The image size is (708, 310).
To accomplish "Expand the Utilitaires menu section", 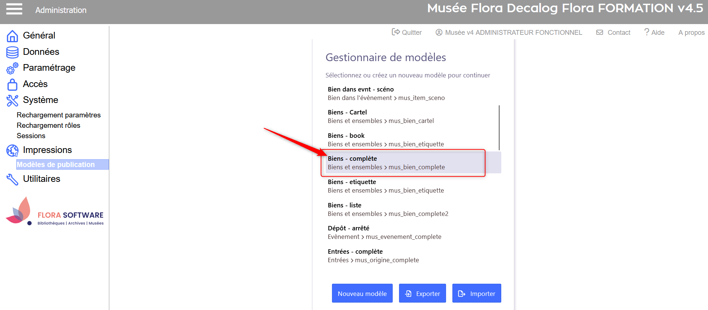I will (41, 179).
